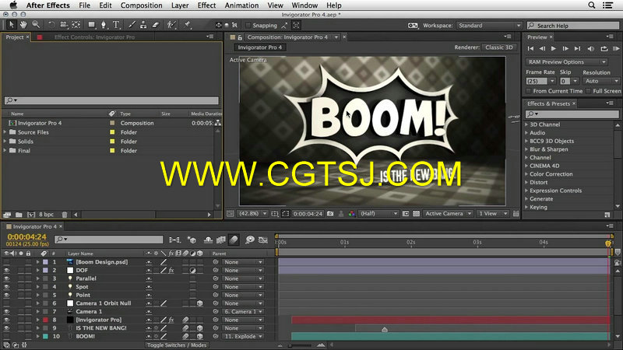This screenshot has height=350, width=623.
Task: Select the Horizontal Type tool
Action: tap(116, 25)
